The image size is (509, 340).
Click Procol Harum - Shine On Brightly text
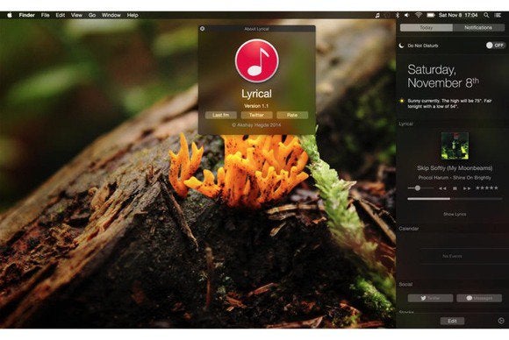coord(455,178)
